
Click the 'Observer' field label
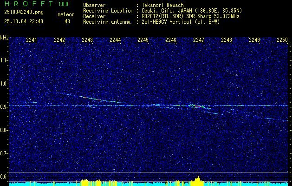click(94, 5)
